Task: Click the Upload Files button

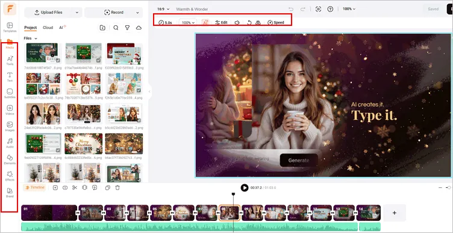Action: point(49,13)
